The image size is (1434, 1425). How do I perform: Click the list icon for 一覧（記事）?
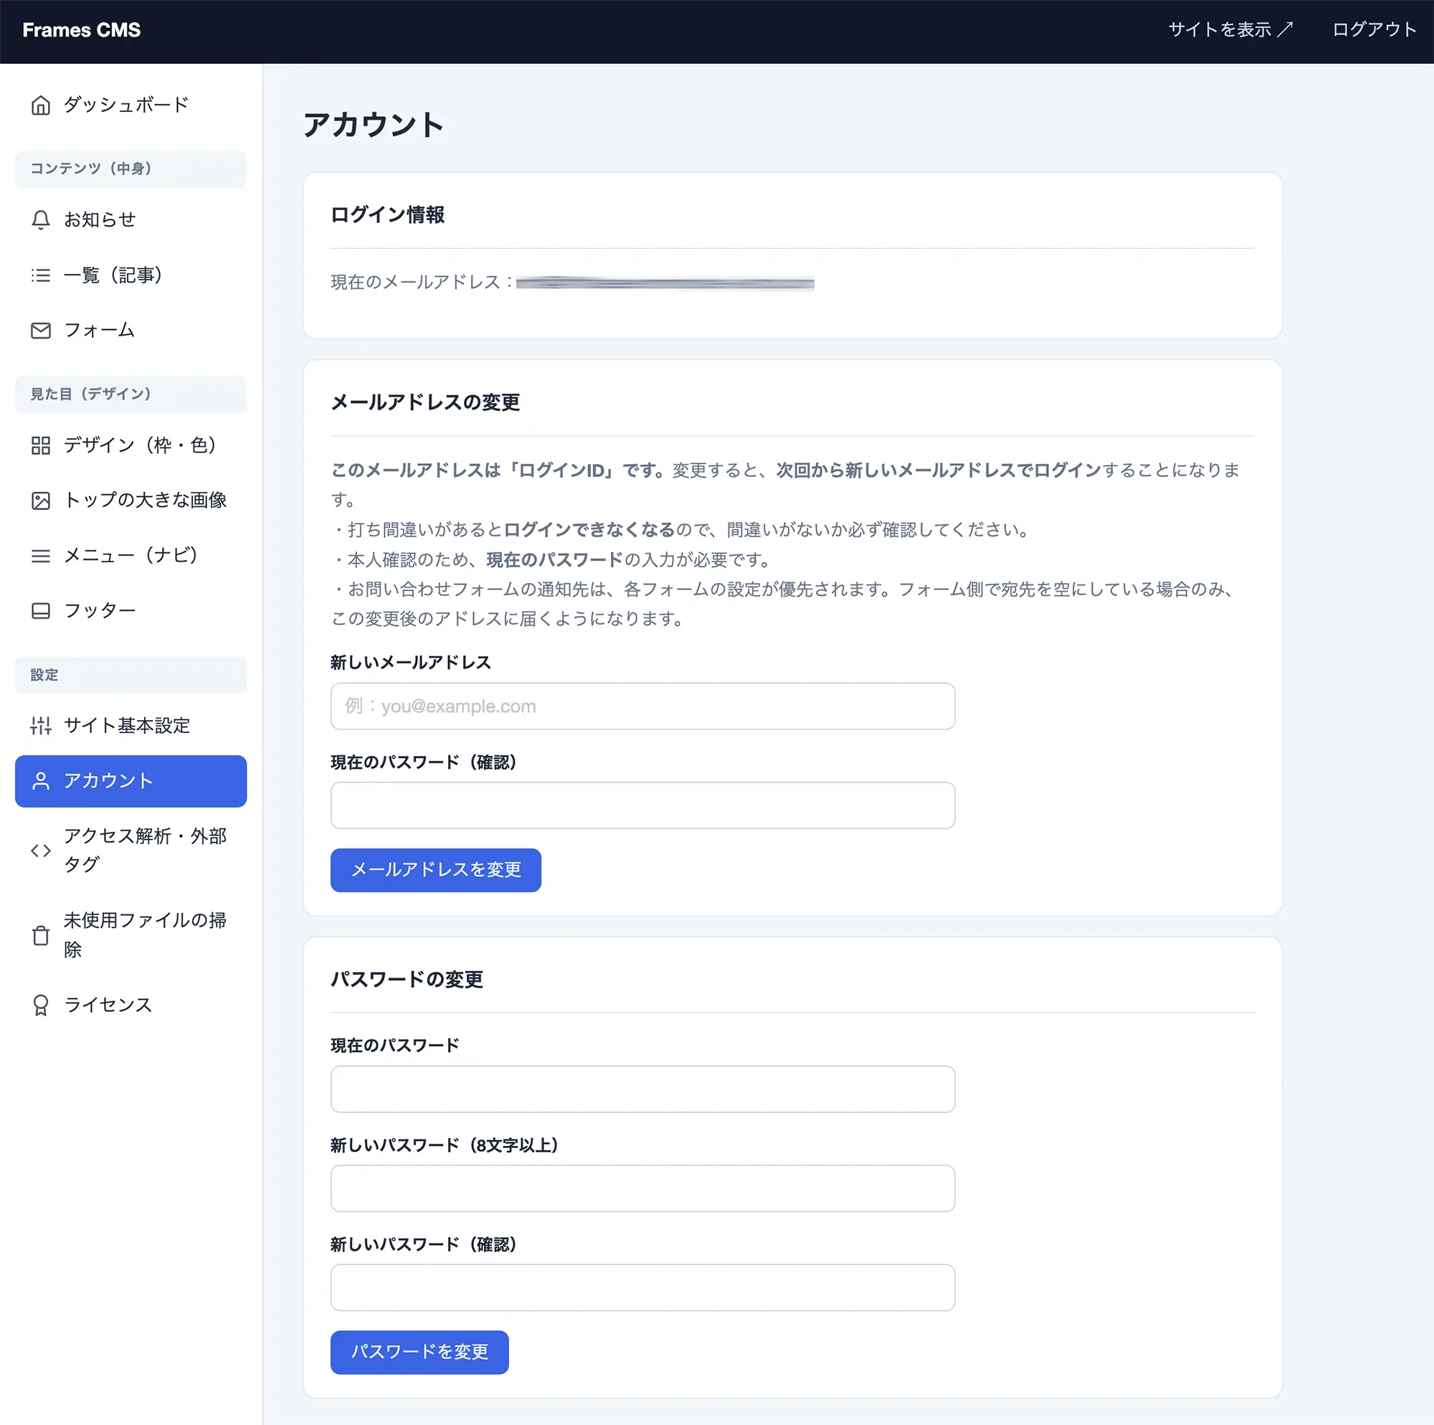pos(41,275)
